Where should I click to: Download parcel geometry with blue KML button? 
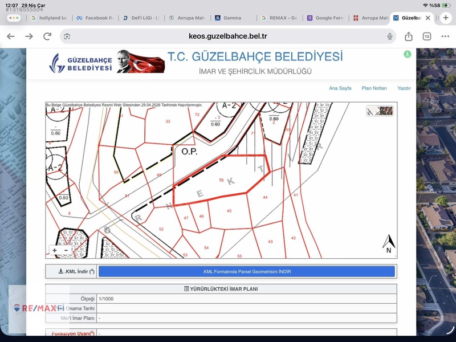[247, 272]
